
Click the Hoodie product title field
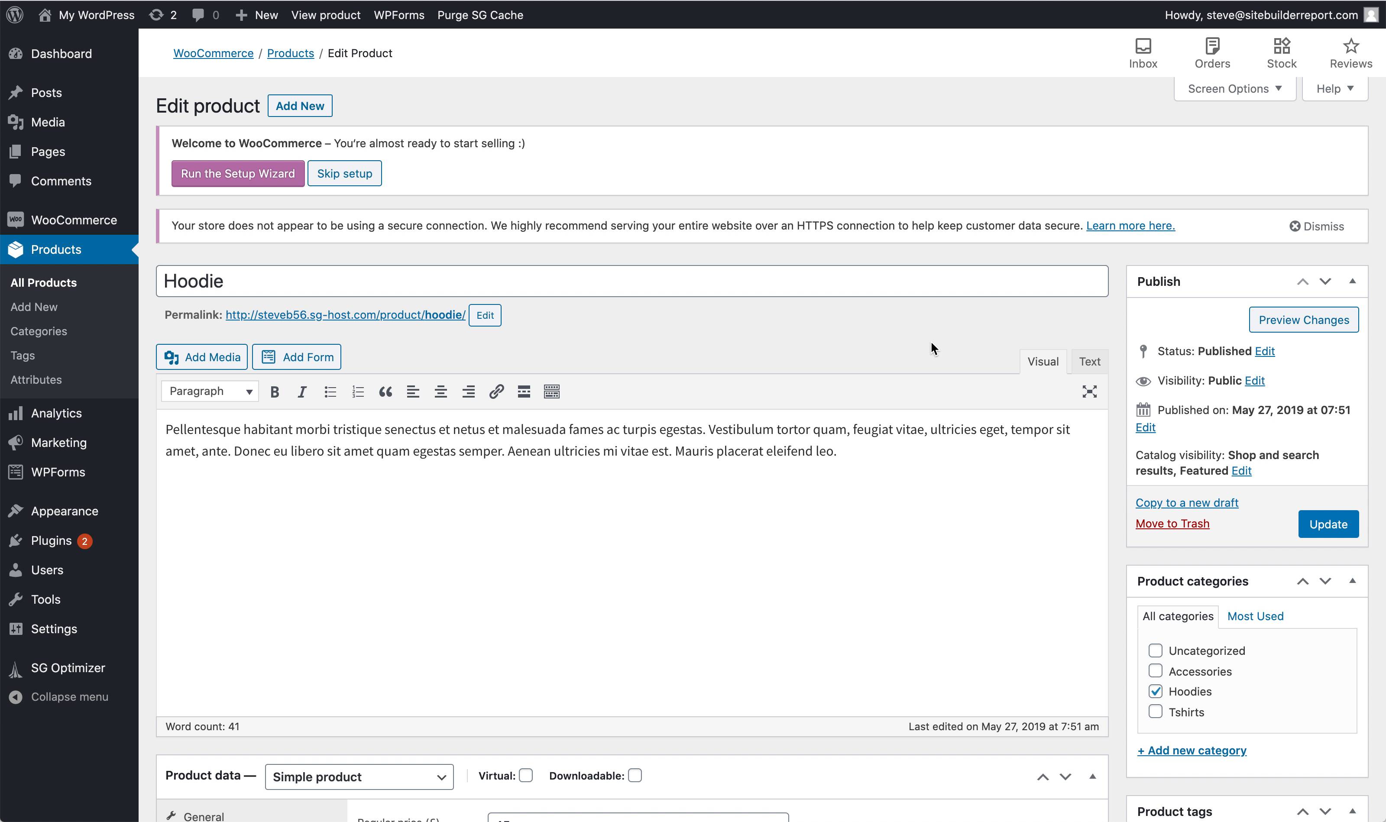click(x=631, y=282)
